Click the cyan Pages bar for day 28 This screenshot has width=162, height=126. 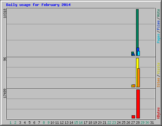pyautogui.click(x=139, y=53)
